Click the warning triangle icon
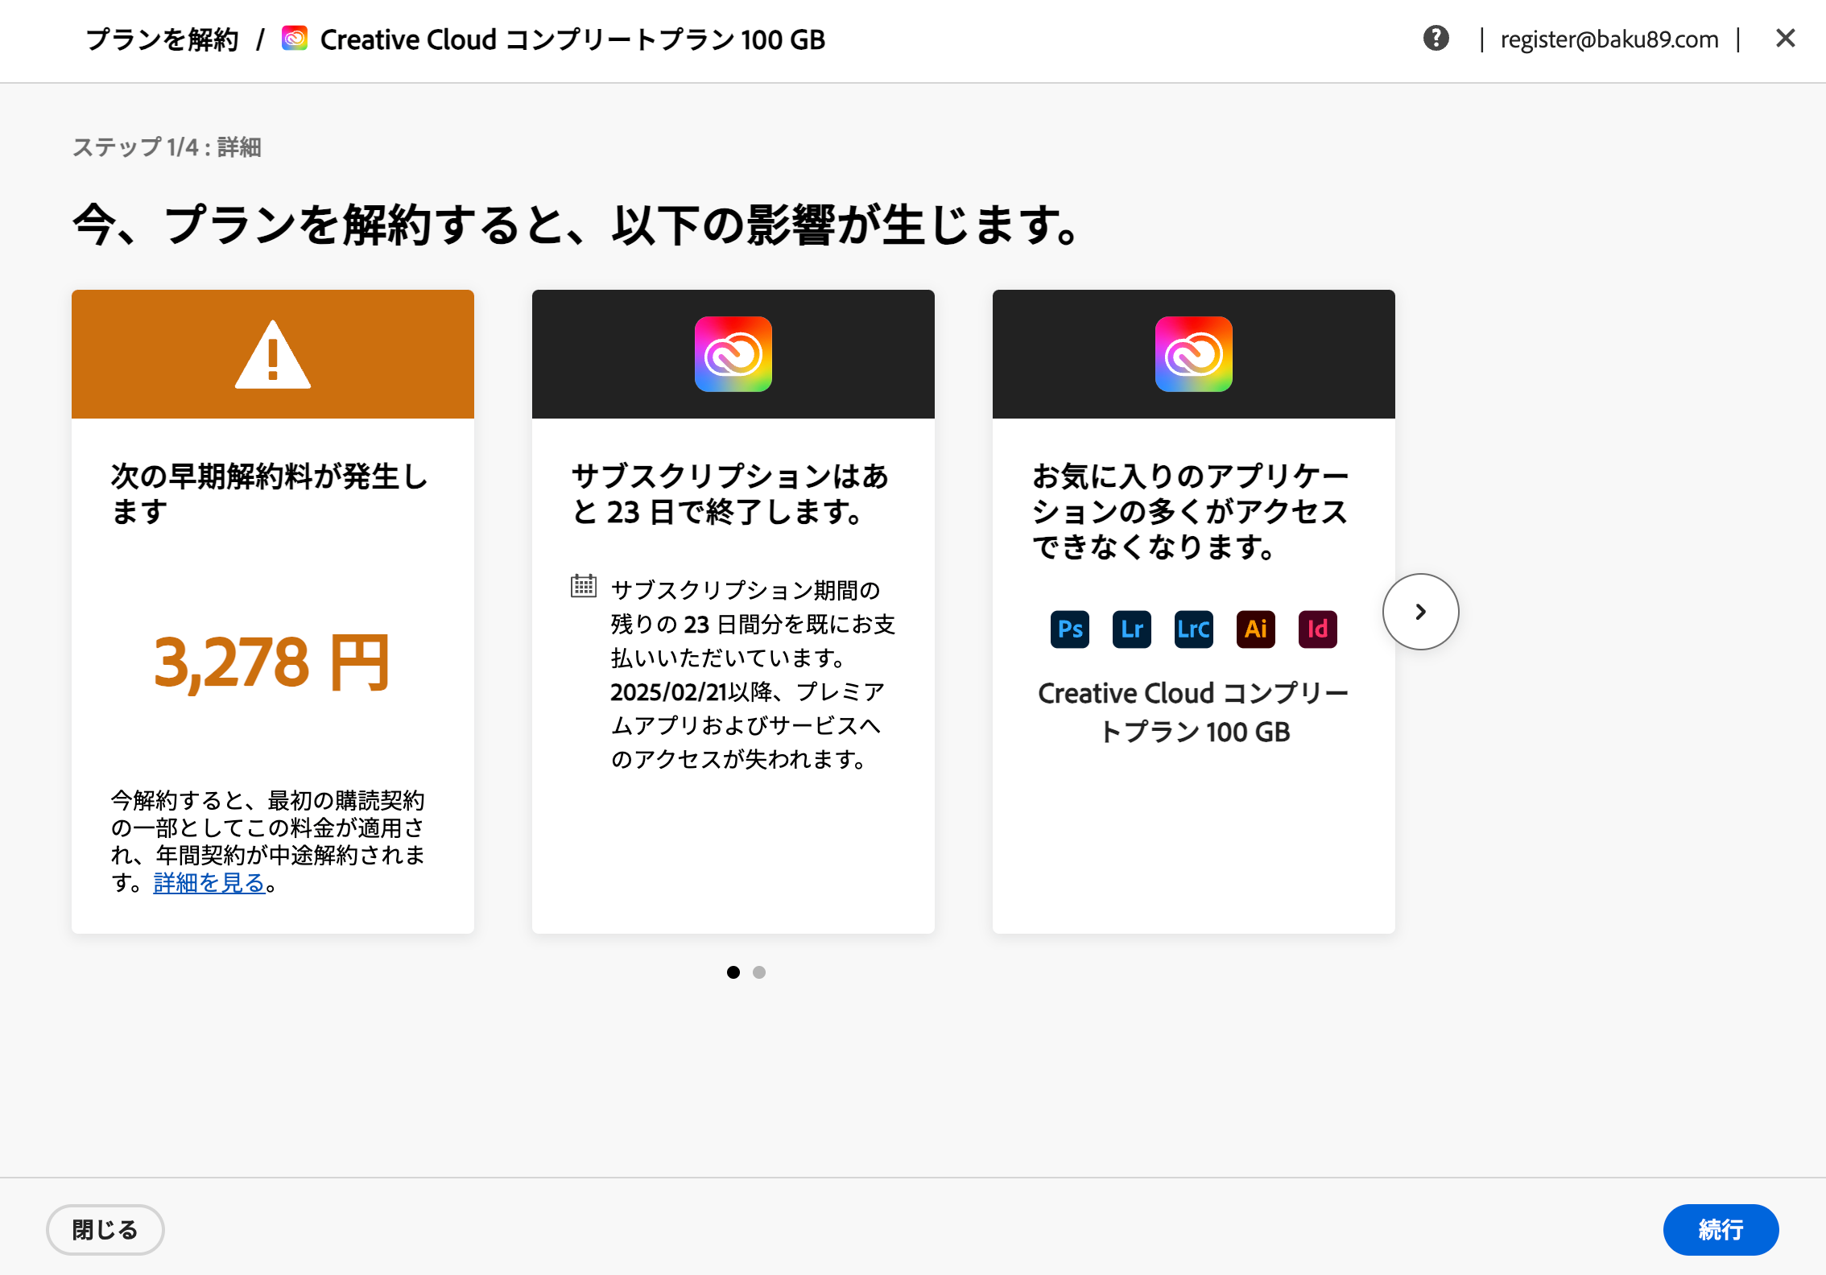This screenshot has height=1275, width=1826. point(273,355)
